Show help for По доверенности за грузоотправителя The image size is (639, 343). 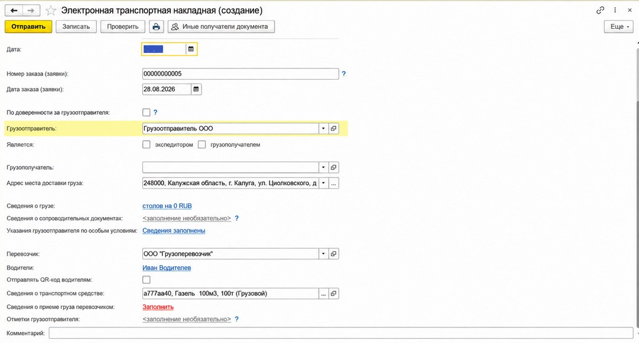point(155,112)
